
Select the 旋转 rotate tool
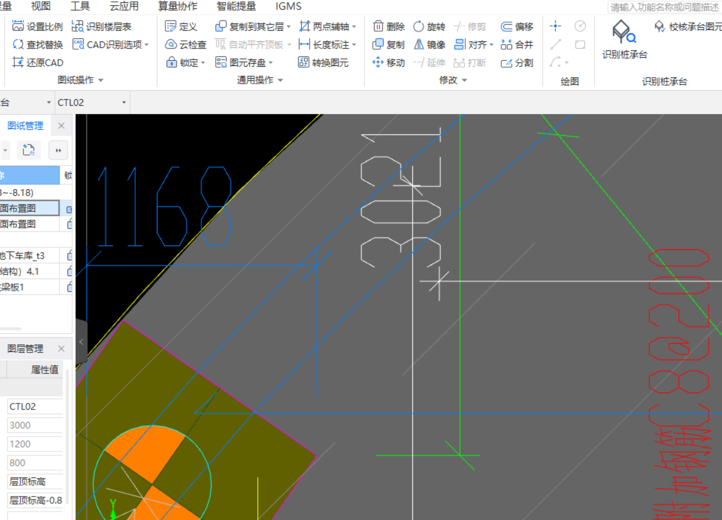tap(429, 26)
